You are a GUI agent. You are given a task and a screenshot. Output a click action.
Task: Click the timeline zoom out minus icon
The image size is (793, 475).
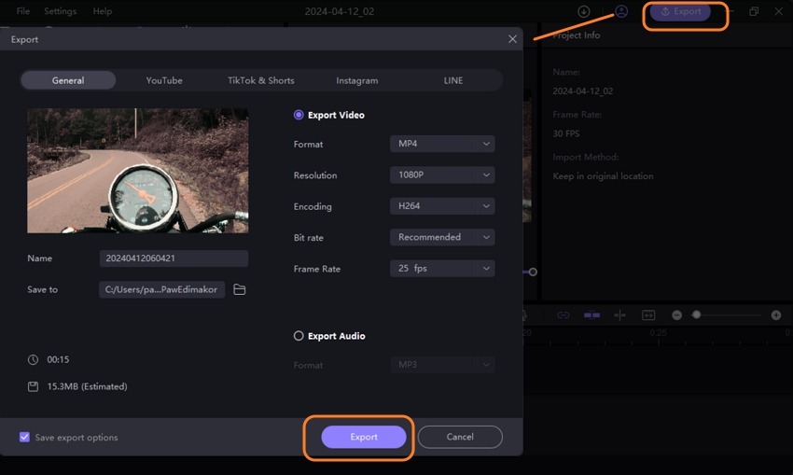pos(677,315)
